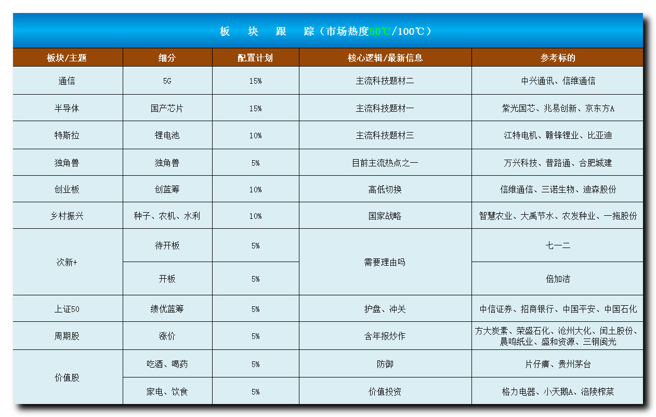The image size is (656, 417).
Task: Select the 独角兽 cell in the 细分 column
Action: coord(167,163)
